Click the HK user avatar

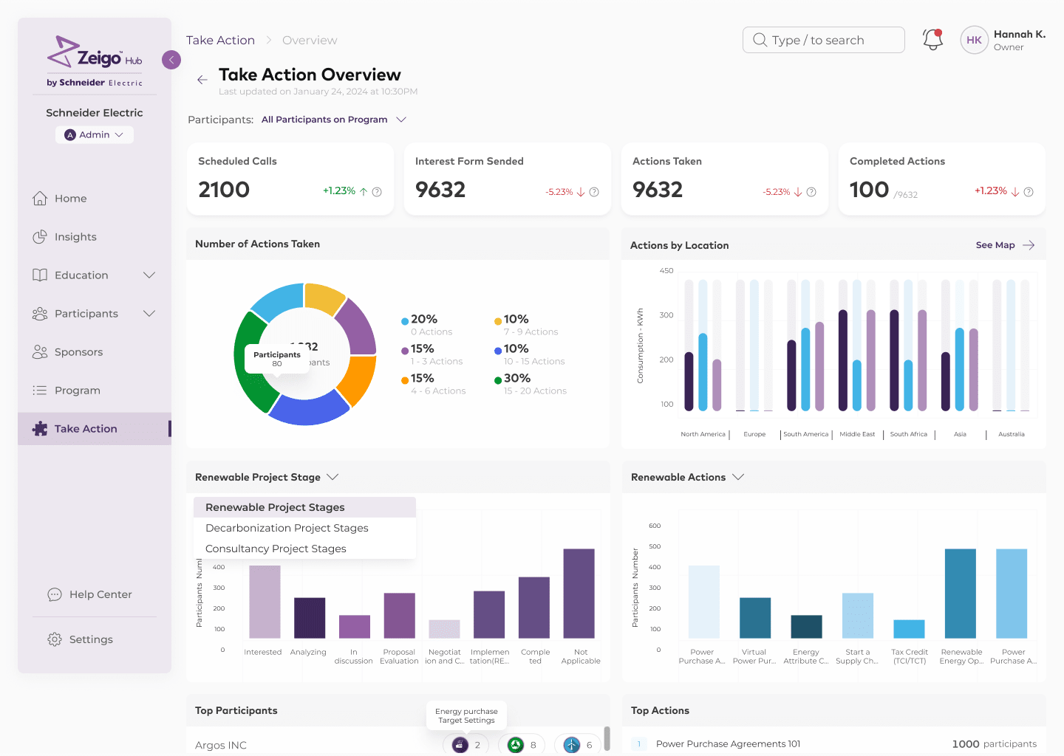[974, 40]
